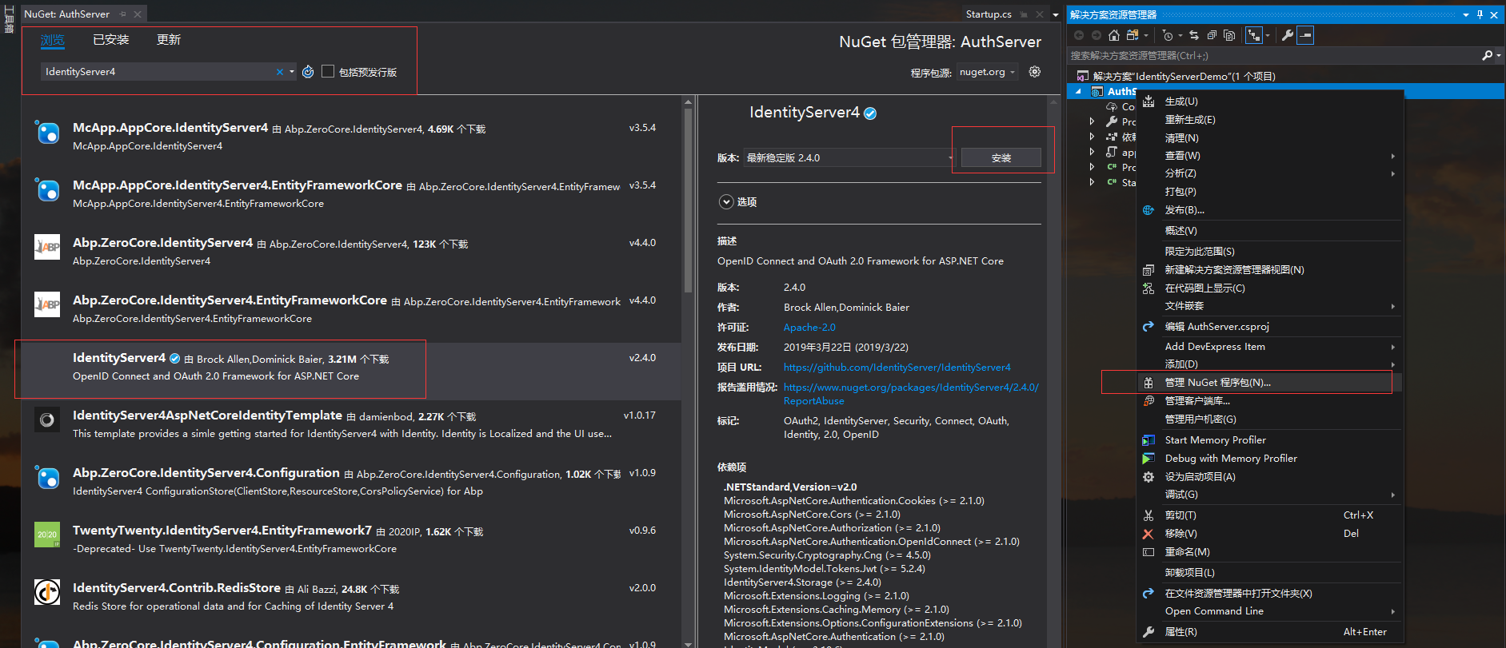This screenshot has height=648, width=1506.
Task: Open the IdentityServer4 GitHub project URL link
Action: click(897, 368)
